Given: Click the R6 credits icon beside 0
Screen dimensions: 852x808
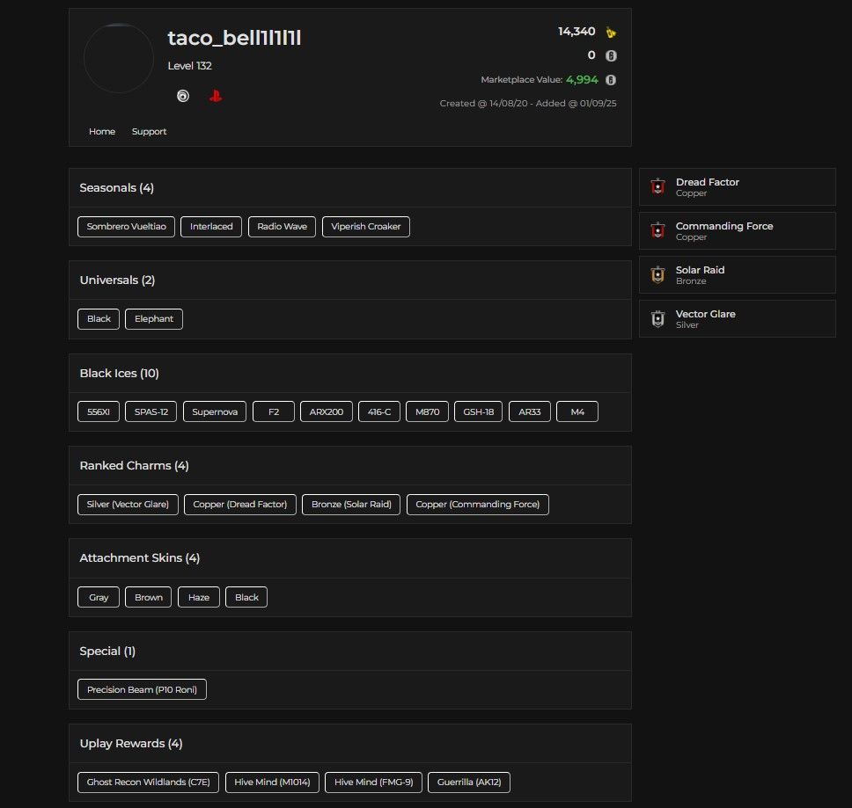Looking at the screenshot, I should [611, 55].
